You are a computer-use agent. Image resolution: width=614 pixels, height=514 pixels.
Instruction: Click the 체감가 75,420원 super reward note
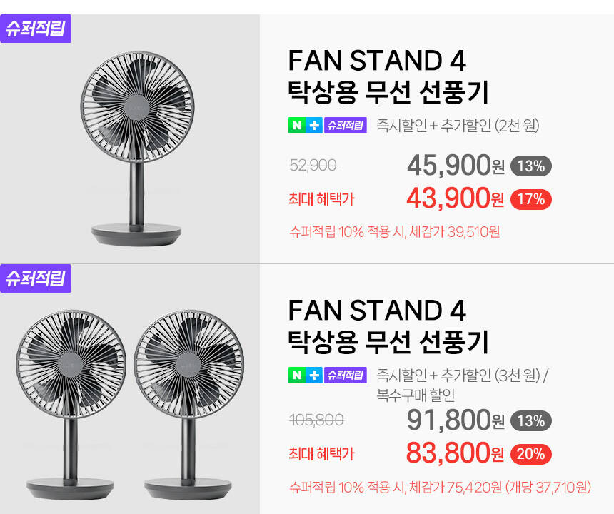click(x=440, y=488)
